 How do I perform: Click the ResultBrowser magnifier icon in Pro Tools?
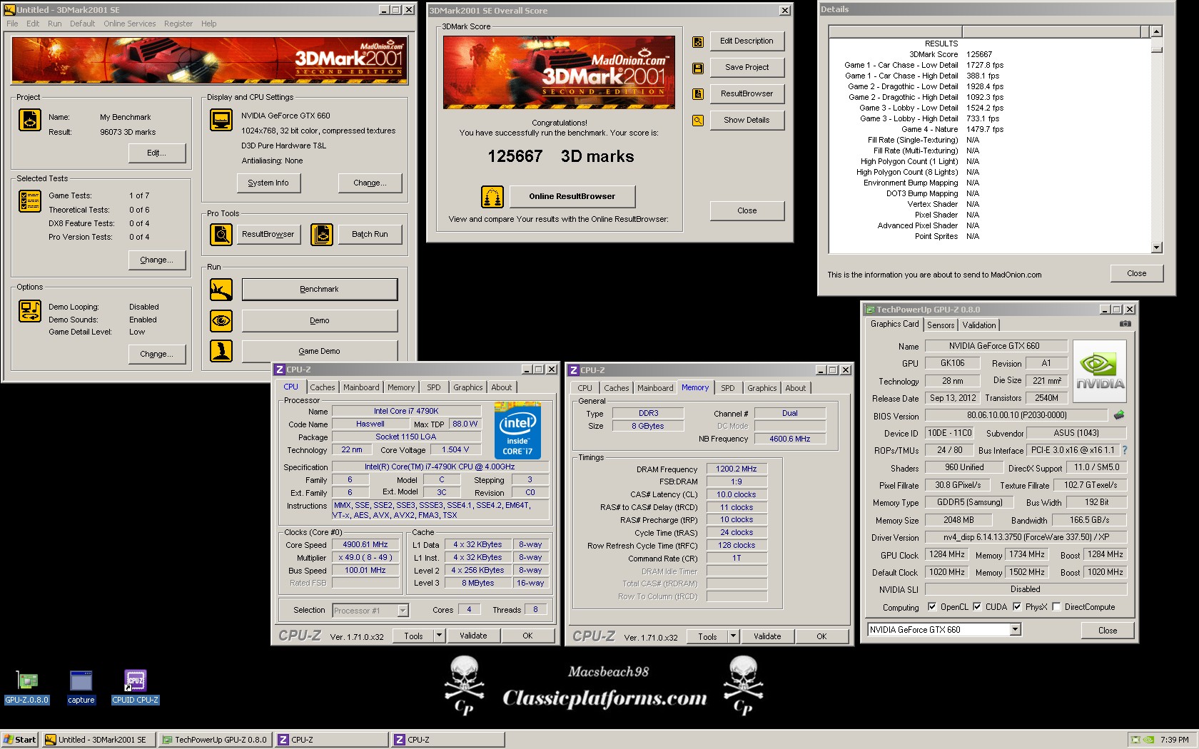pos(221,234)
